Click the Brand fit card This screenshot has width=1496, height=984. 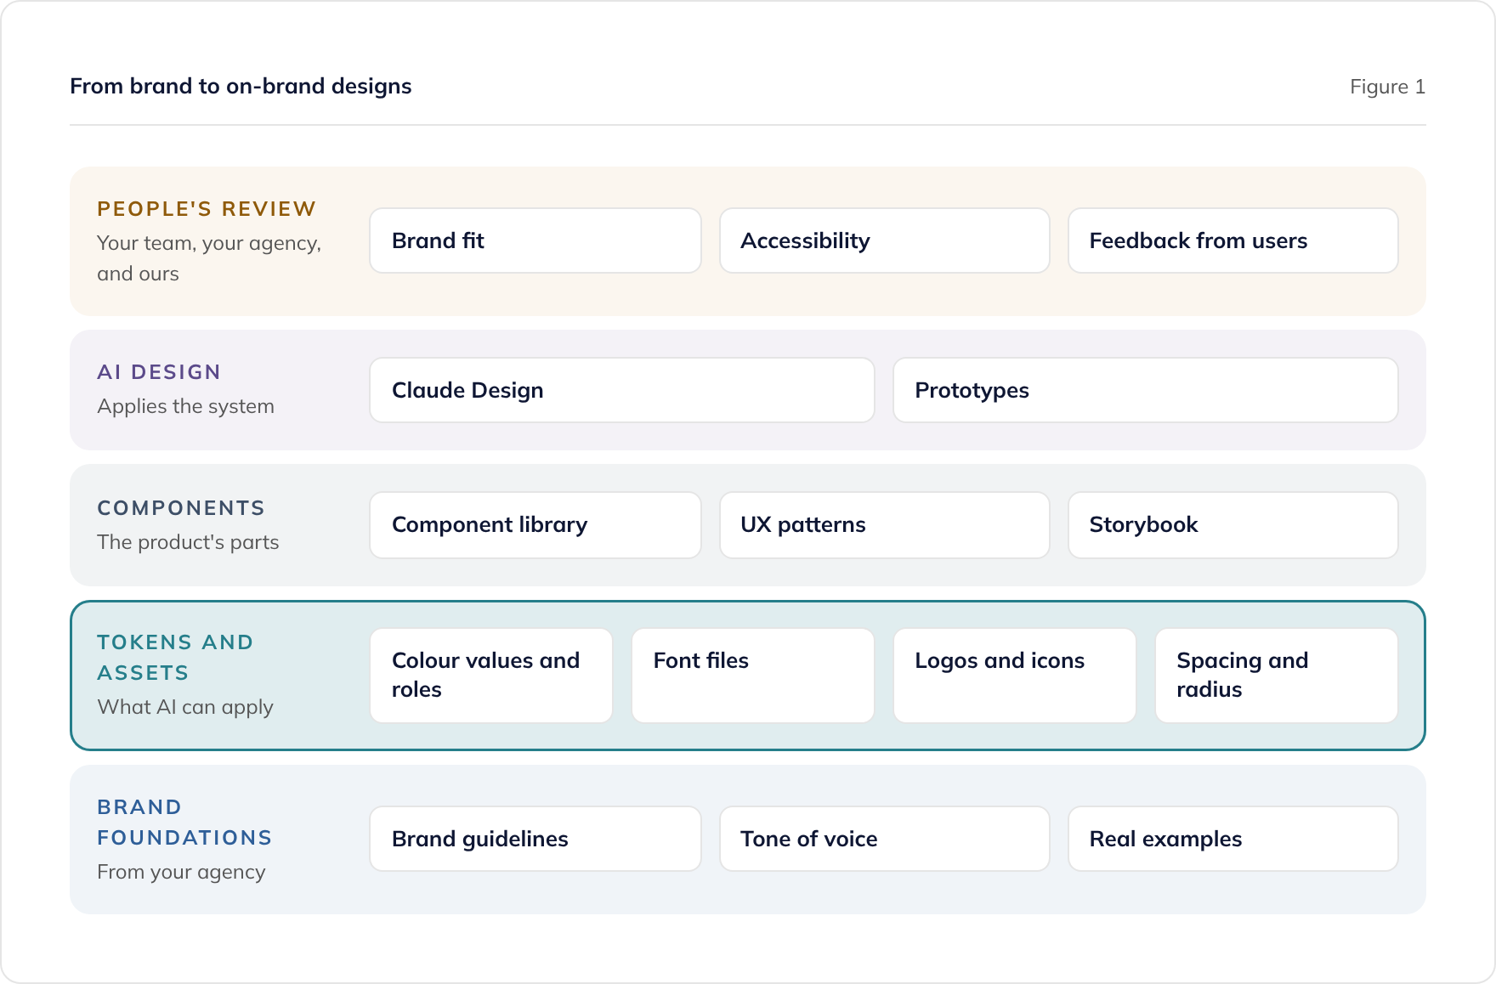[535, 240]
